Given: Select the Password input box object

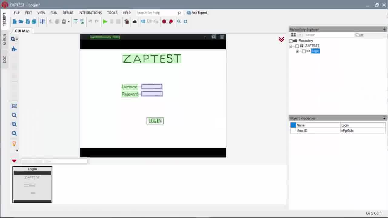Looking at the screenshot, I should (x=152, y=94).
